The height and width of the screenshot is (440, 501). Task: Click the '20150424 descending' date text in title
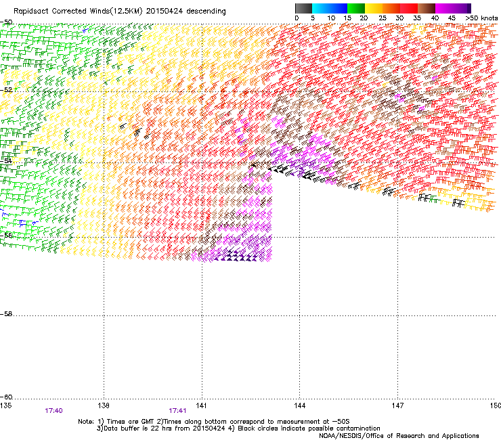[186, 12]
